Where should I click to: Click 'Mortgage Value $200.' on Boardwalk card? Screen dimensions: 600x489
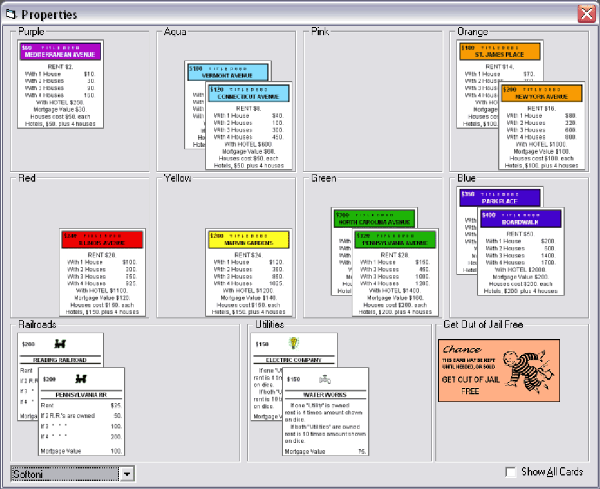[521, 277]
